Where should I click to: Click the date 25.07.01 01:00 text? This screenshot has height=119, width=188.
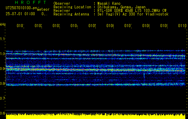[20, 14]
